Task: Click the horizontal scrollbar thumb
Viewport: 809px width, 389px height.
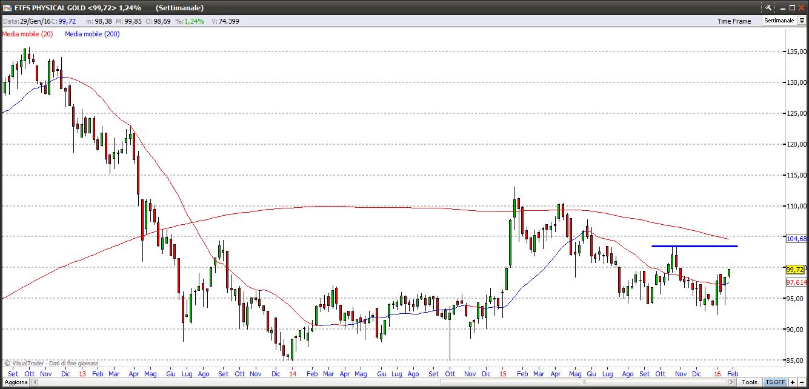Action: [584, 382]
